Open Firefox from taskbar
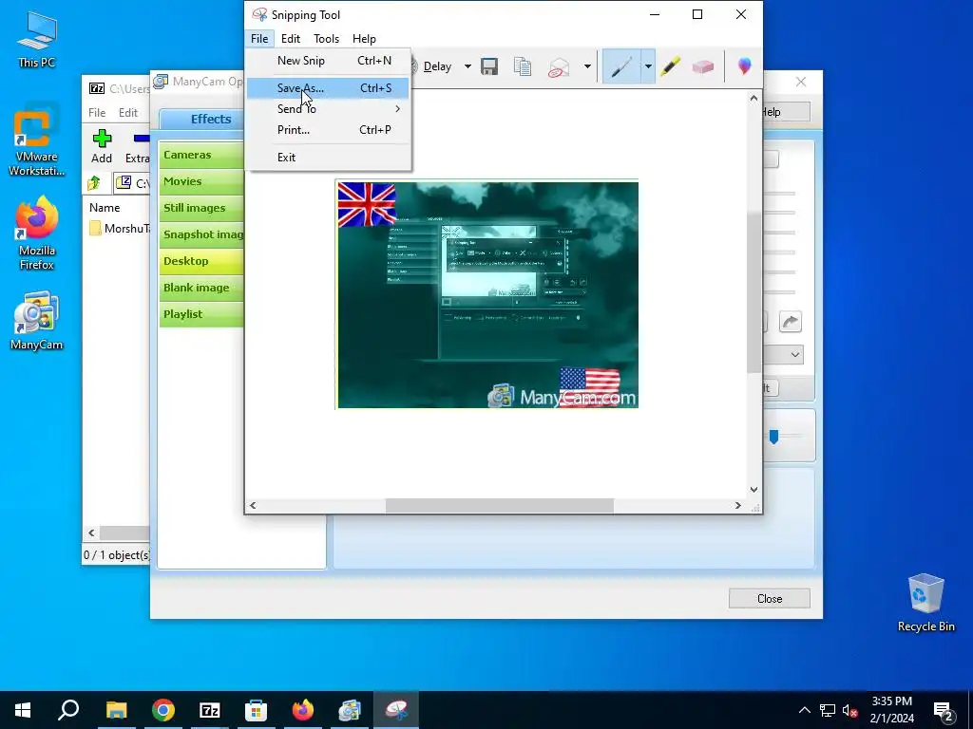Screen dimensions: 973x729 (x=303, y=710)
